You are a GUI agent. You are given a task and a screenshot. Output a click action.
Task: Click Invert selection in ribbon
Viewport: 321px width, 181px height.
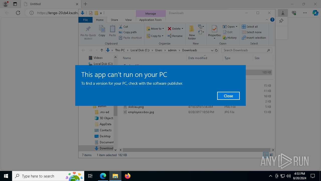(x=254, y=38)
